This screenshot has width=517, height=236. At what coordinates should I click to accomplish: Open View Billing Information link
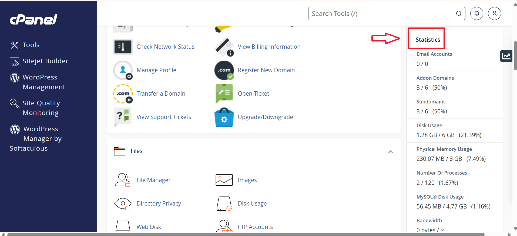pyautogui.click(x=269, y=47)
